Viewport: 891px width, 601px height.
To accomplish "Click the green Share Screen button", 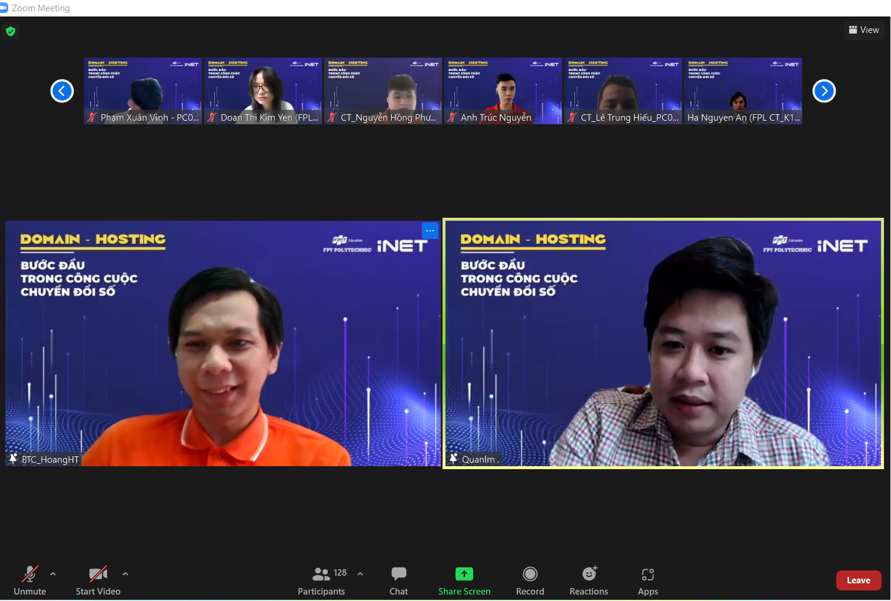I will click(464, 580).
